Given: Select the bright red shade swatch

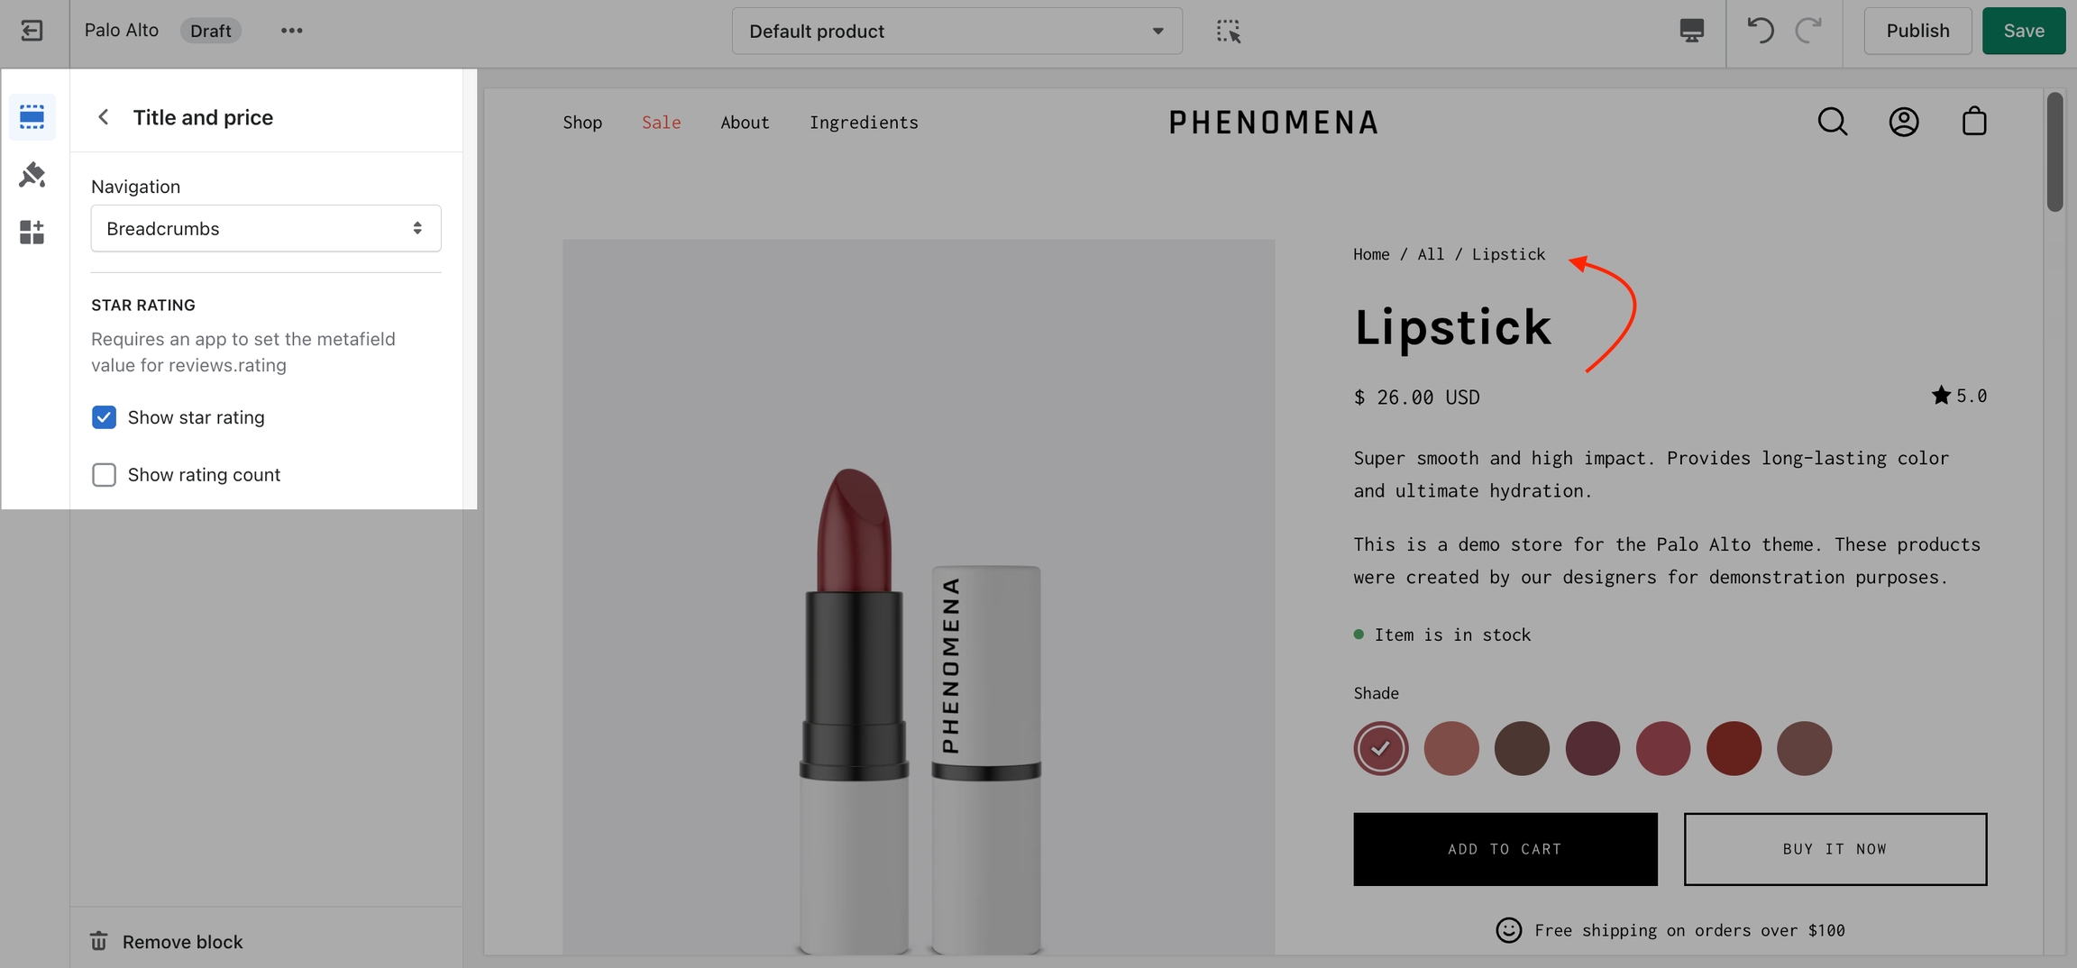Looking at the screenshot, I should tap(1733, 748).
